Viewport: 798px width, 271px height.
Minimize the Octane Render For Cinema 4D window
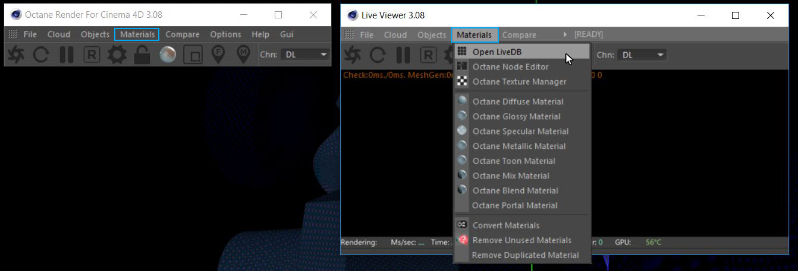(244, 15)
